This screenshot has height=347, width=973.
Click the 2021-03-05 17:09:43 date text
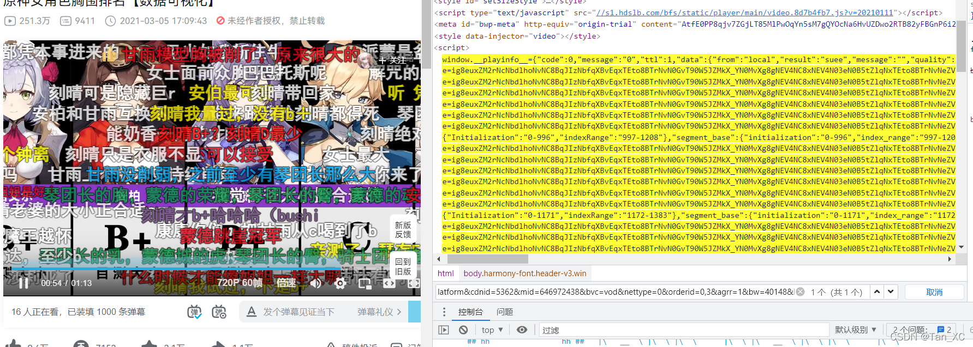point(163,21)
